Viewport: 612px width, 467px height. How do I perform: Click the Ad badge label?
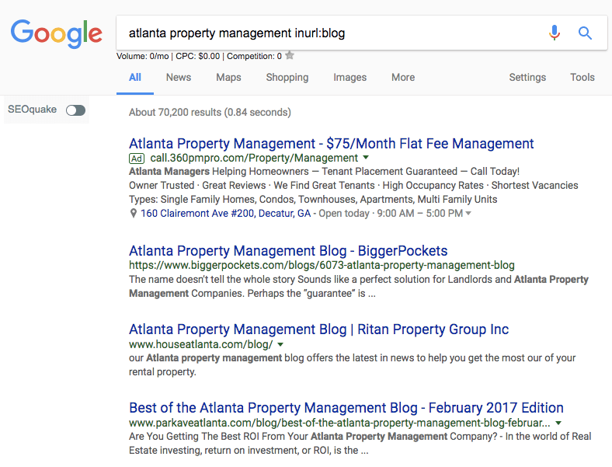click(137, 159)
